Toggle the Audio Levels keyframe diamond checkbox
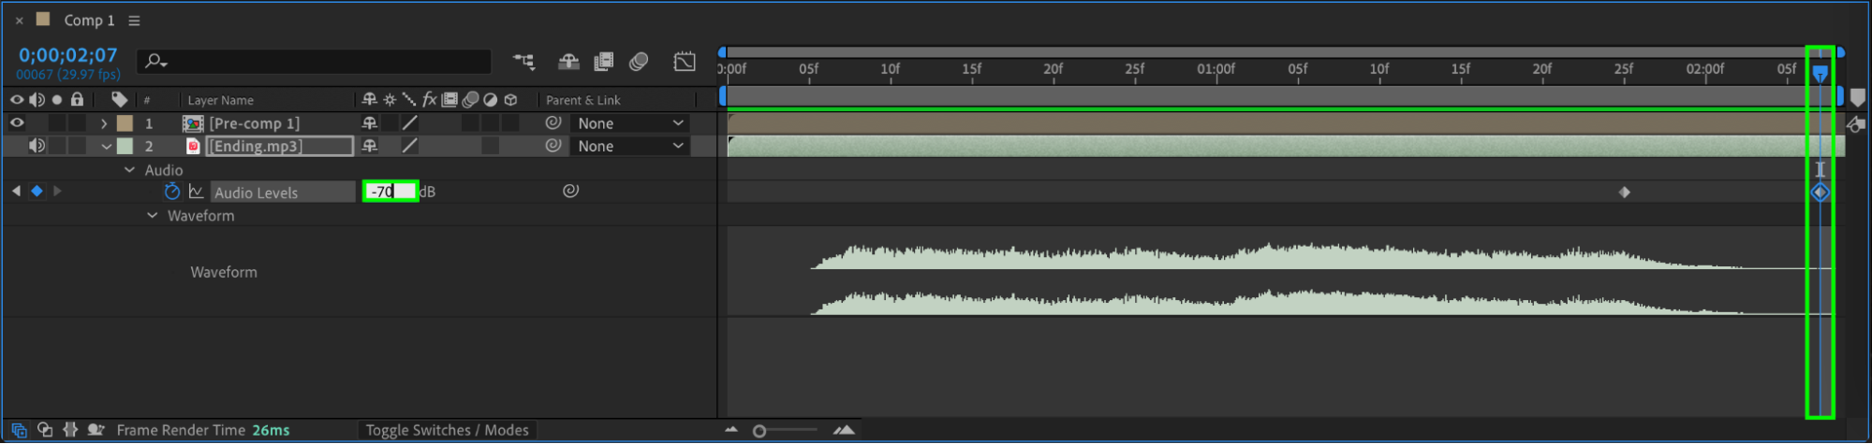Viewport: 1872px width, 444px height. pyautogui.click(x=37, y=191)
